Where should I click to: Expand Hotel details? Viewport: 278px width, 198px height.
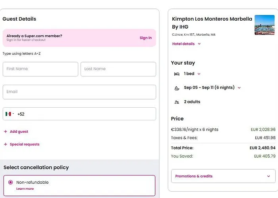(x=183, y=44)
